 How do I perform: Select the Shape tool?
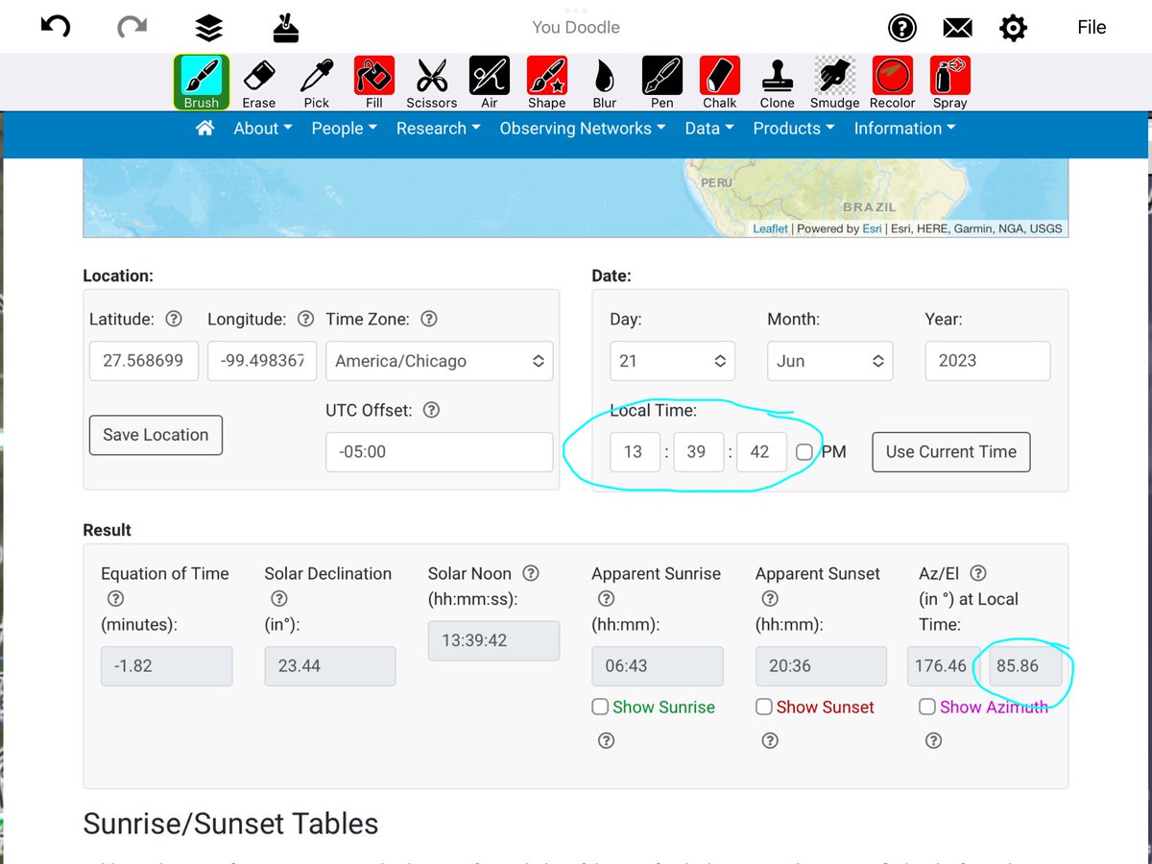547,82
